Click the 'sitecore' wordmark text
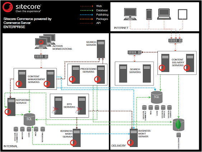This screenshot has height=152, width=202. pos(28,6)
